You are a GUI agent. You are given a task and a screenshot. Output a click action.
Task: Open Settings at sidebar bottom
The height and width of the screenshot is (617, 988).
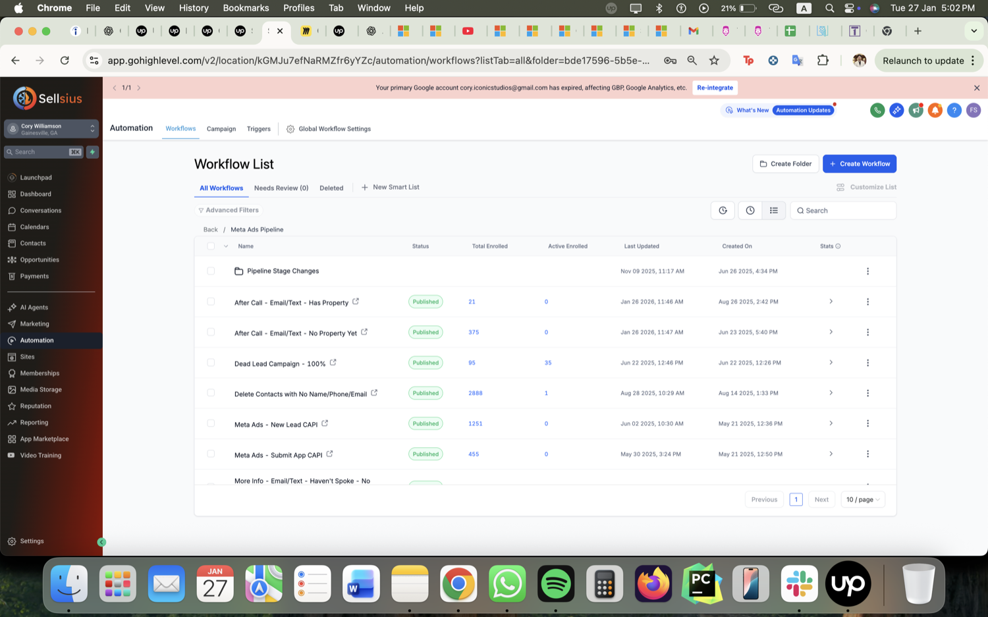(32, 541)
